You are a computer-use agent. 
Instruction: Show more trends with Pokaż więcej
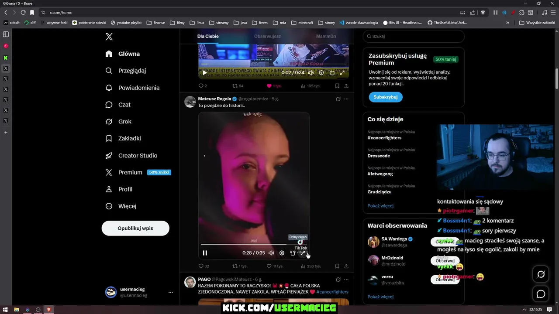(x=380, y=205)
